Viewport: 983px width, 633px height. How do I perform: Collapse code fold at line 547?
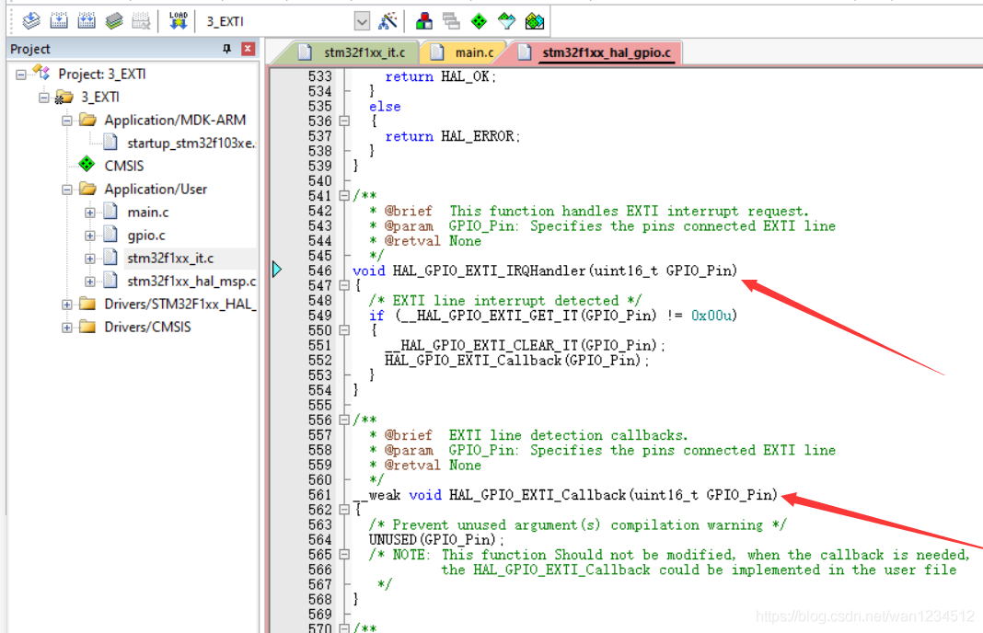(344, 286)
